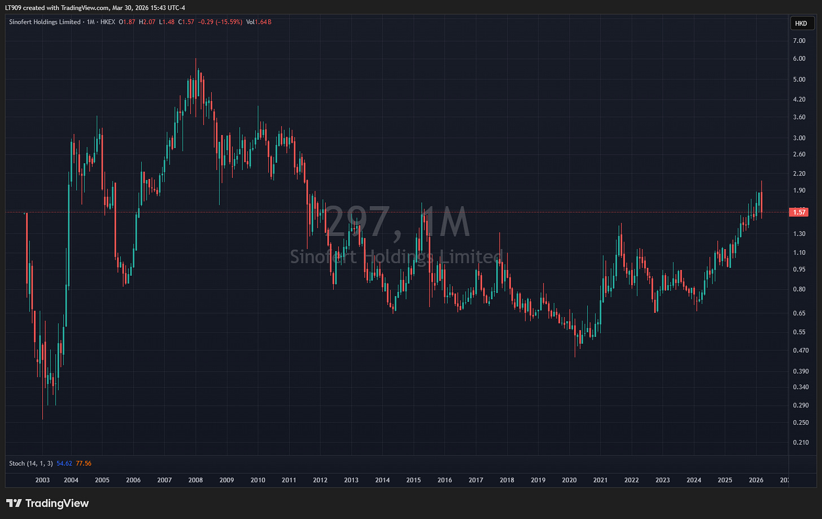Click the high value H2.07
The image size is (822, 519).
click(x=147, y=22)
